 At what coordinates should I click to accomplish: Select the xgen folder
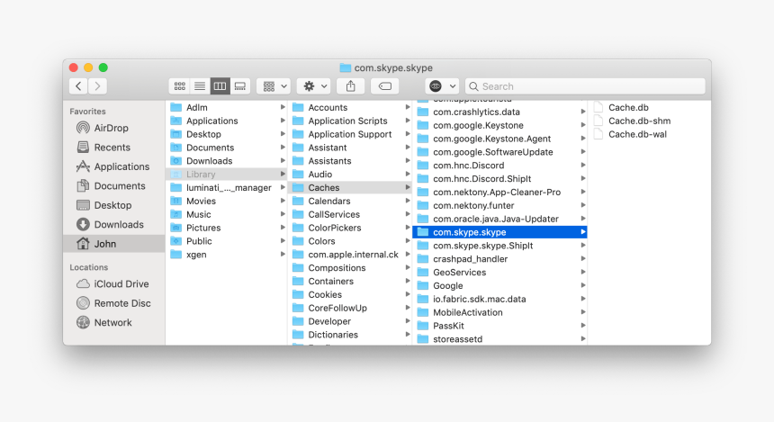(x=227, y=254)
